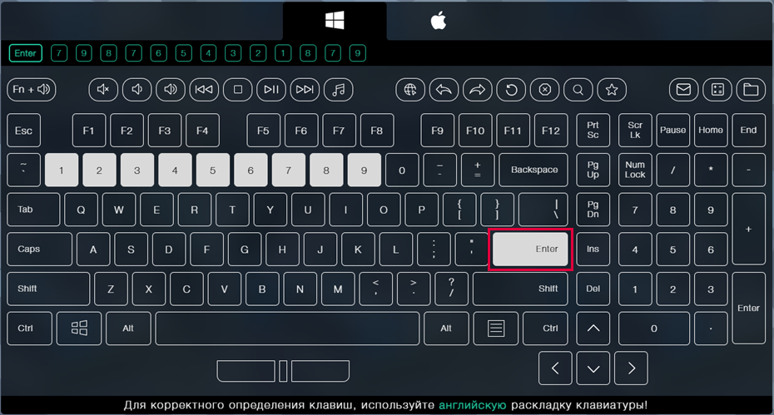Viewport: 774px width, 415px height.
Task: Click the calculator key icon
Action: [717, 90]
